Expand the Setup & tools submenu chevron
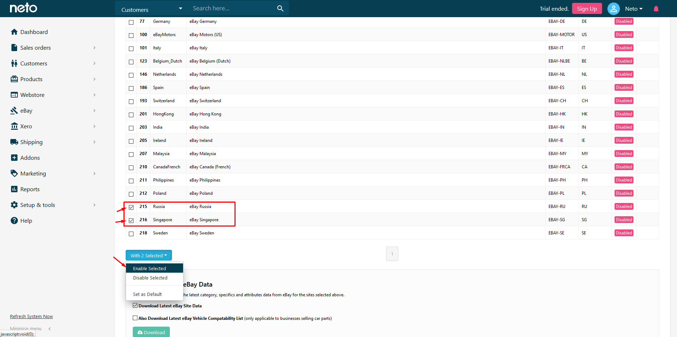Viewport: 677px width, 337px height. tap(95, 205)
